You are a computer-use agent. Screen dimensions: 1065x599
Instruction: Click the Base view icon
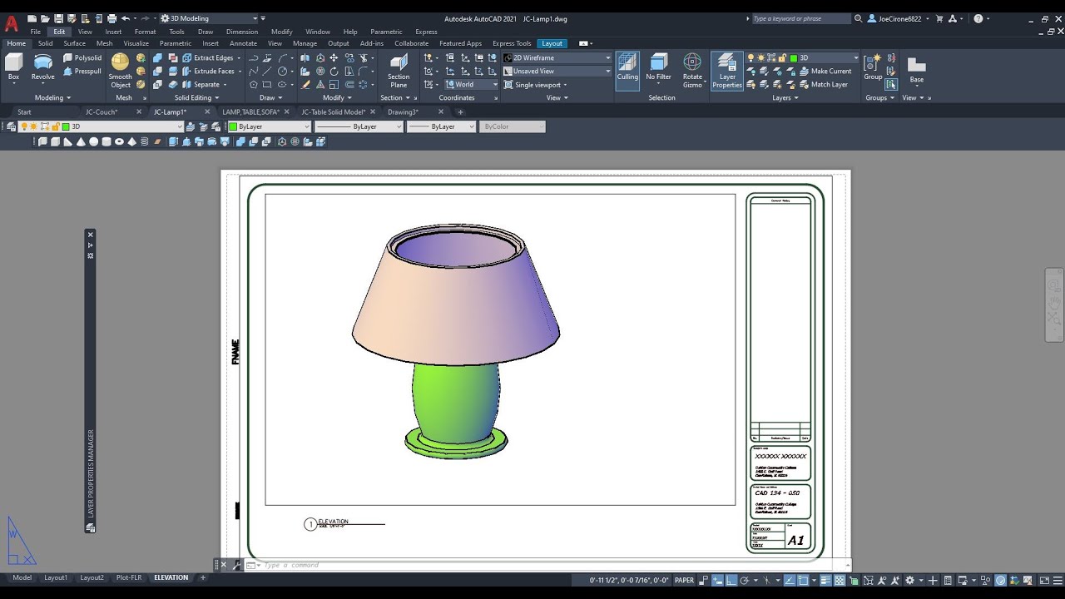(x=916, y=69)
